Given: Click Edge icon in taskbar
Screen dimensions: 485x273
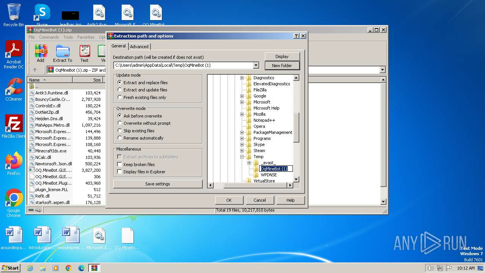Looking at the screenshot, I should pyautogui.click(x=81, y=268).
